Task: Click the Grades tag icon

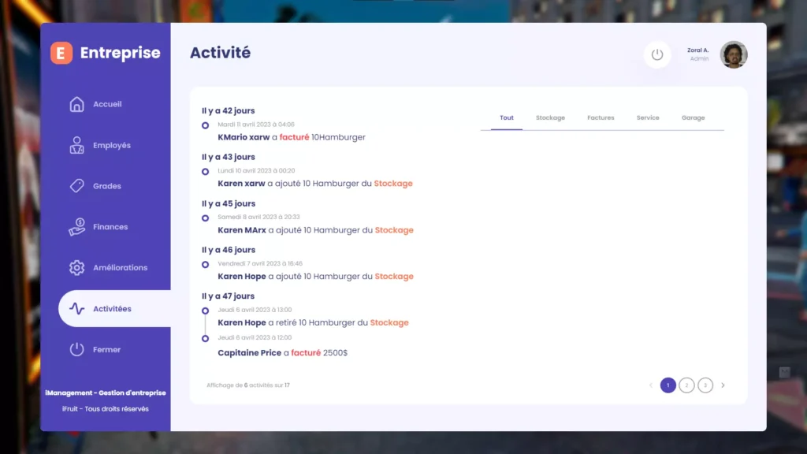Action: 76,185
